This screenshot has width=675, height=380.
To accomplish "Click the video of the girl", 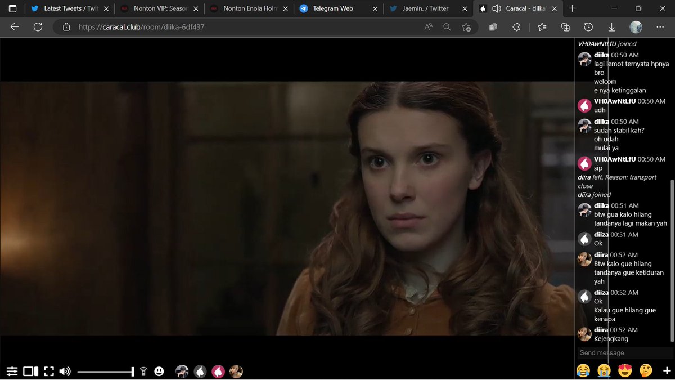I will (x=287, y=208).
